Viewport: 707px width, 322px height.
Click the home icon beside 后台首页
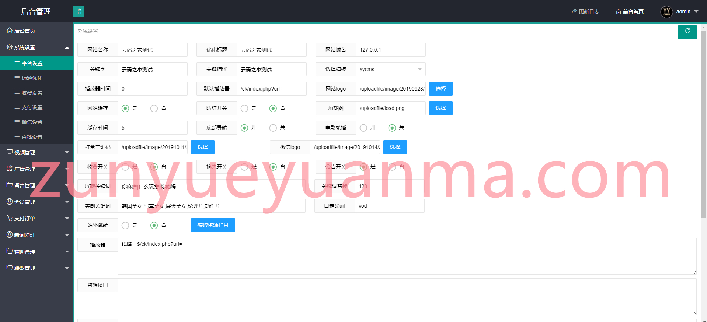click(10, 31)
